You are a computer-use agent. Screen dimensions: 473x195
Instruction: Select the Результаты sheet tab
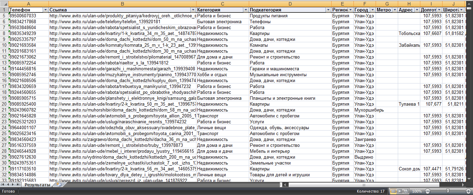tap(37, 185)
